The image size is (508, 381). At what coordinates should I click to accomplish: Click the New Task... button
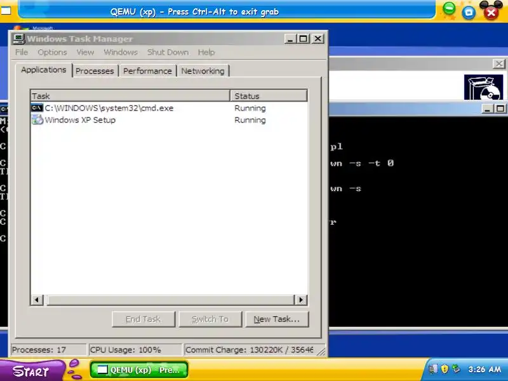click(277, 319)
